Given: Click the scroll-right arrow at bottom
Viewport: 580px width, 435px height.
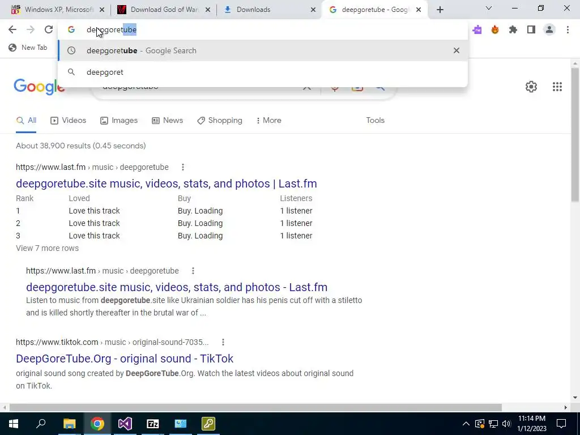Looking at the screenshot, I should coord(566,407).
